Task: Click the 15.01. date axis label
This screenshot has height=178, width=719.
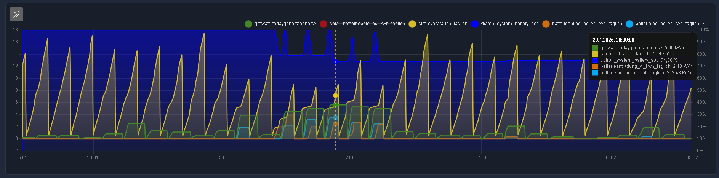Action: [x=223, y=157]
